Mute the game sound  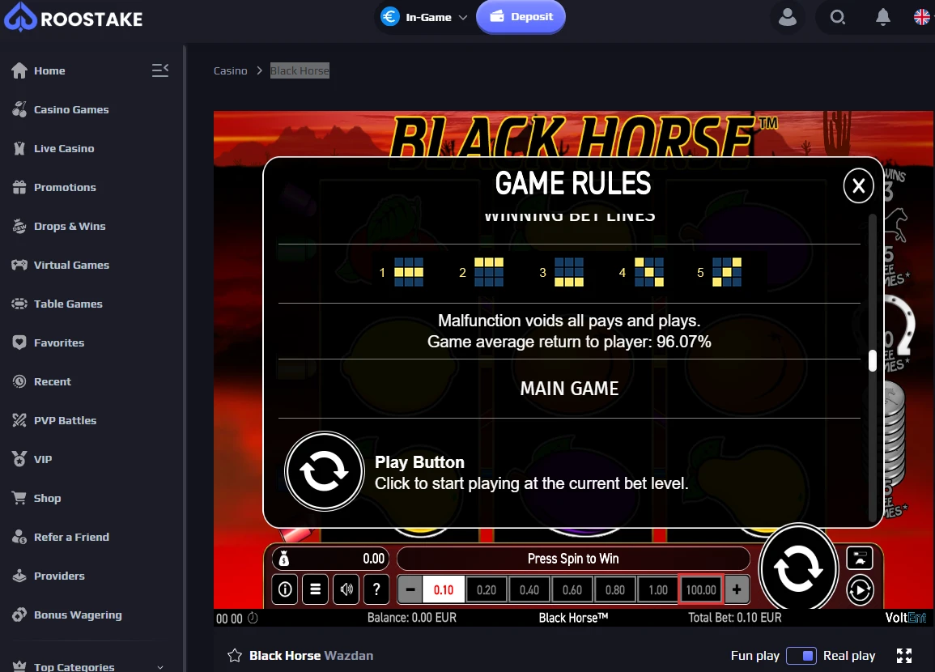tap(346, 589)
